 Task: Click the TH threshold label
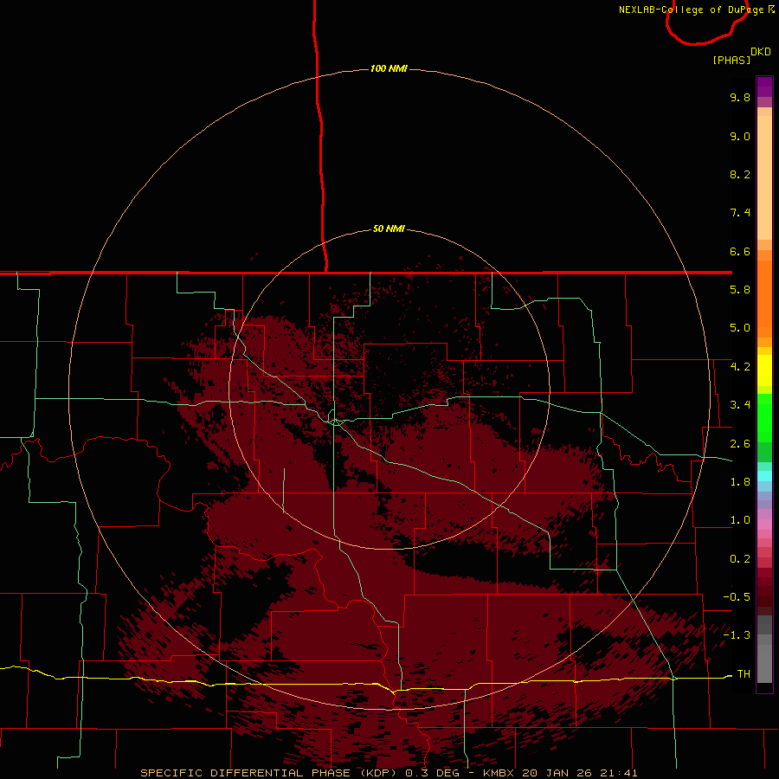[x=744, y=674]
